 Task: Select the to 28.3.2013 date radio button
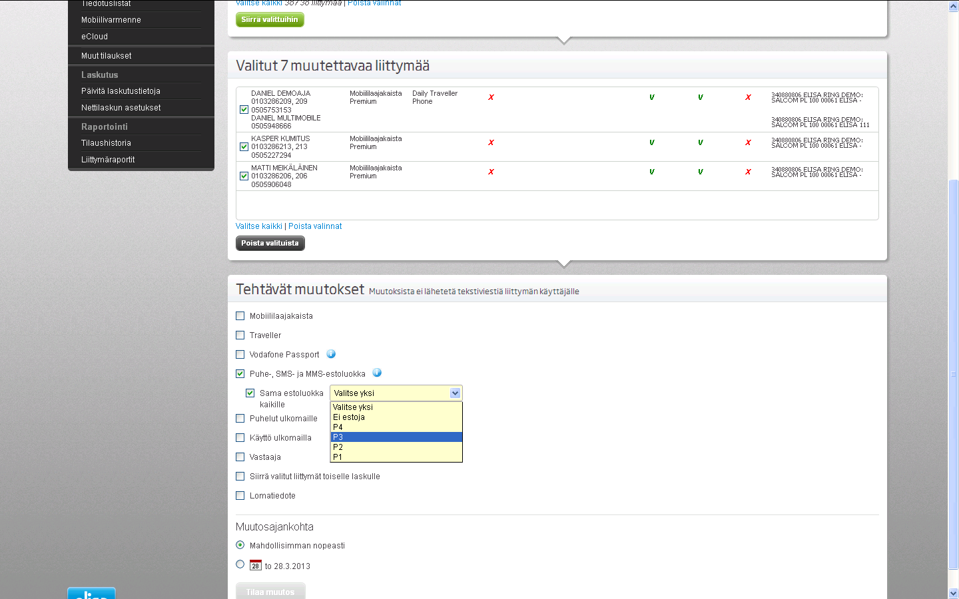240,564
